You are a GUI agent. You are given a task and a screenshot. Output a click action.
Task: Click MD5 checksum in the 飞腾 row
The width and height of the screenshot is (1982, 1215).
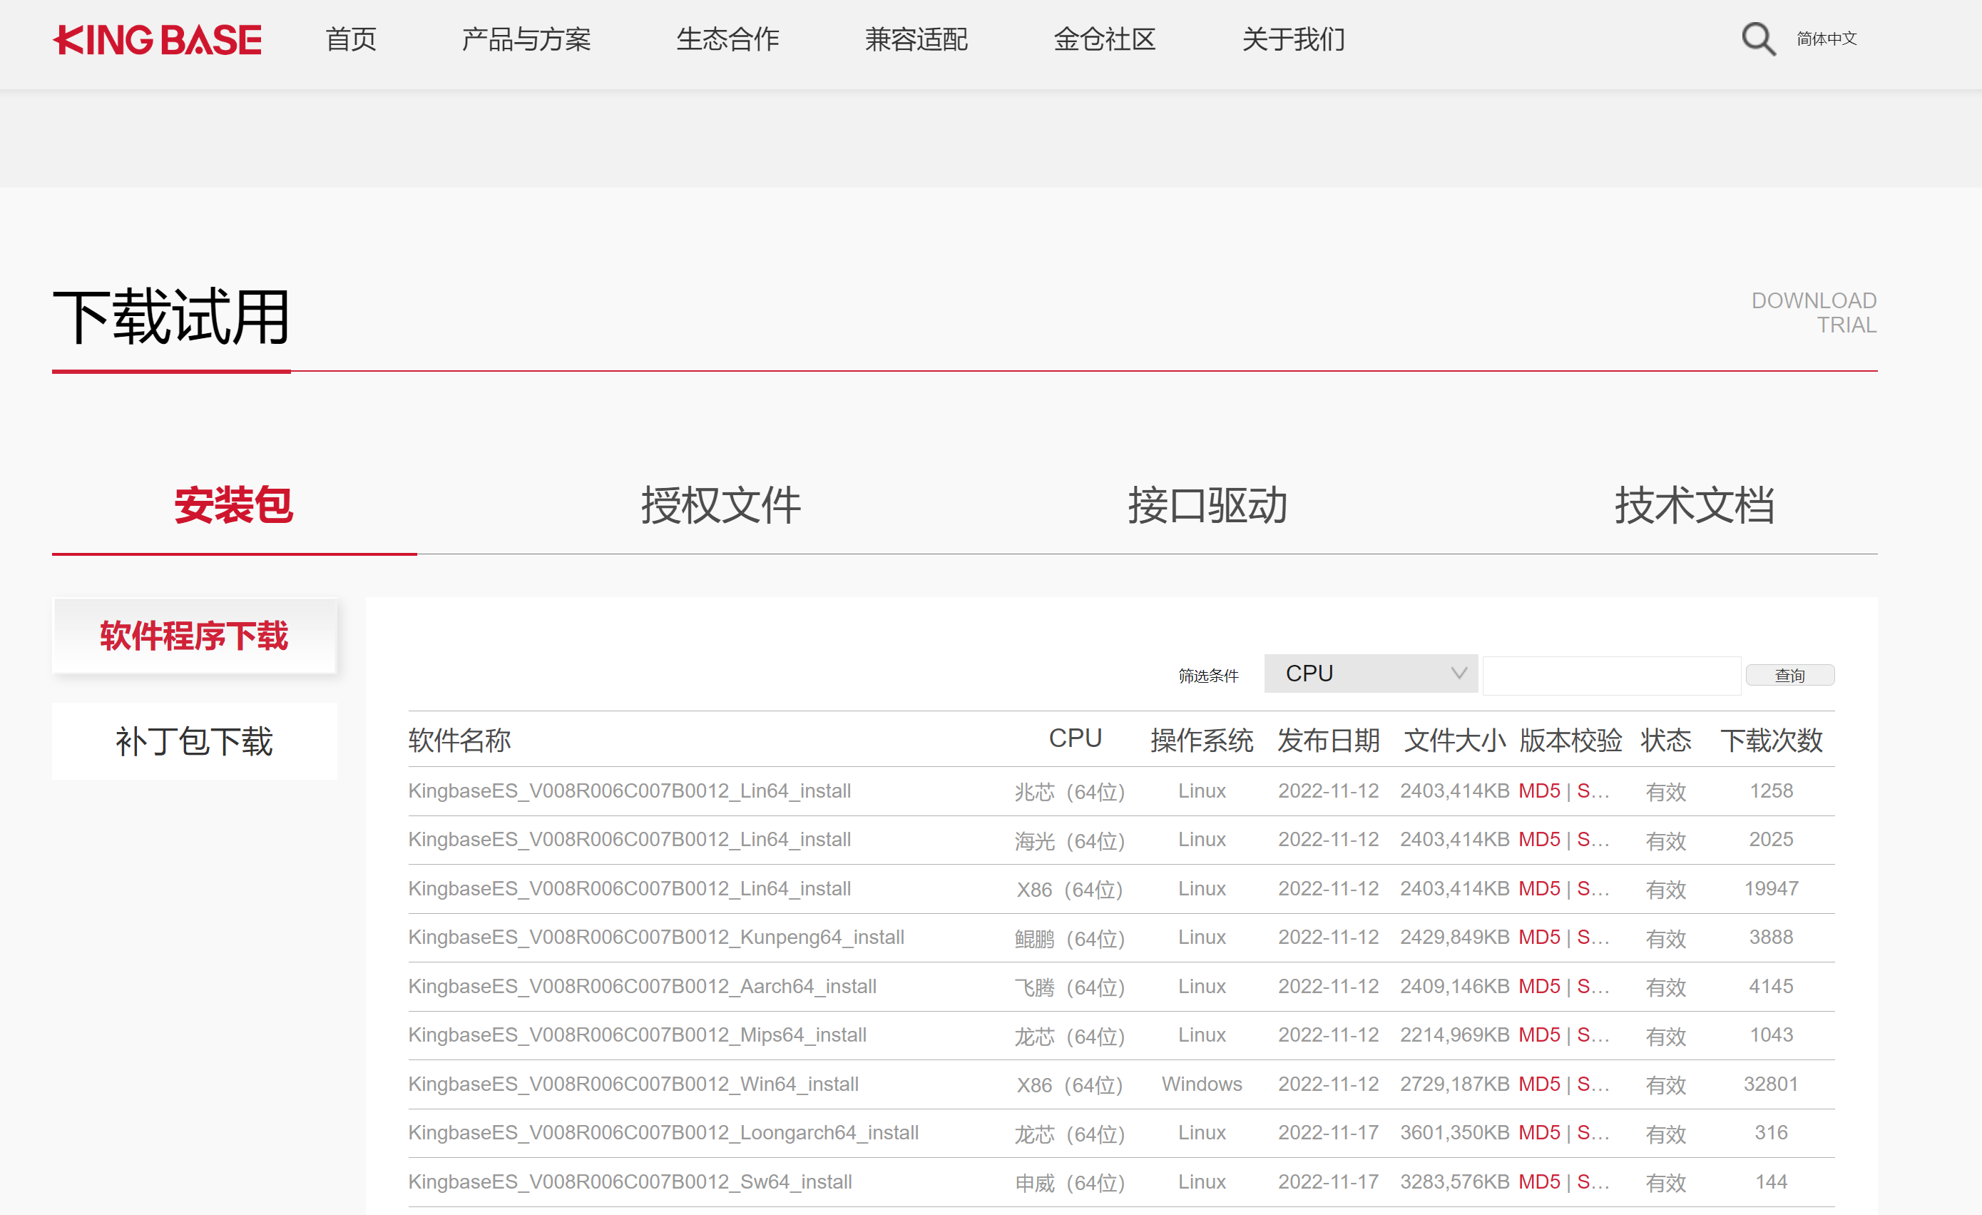[1539, 987]
